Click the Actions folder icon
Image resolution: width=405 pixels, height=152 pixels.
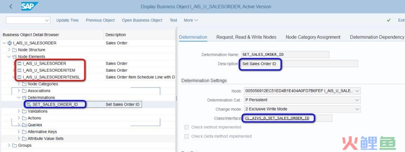tap(24, 118)
